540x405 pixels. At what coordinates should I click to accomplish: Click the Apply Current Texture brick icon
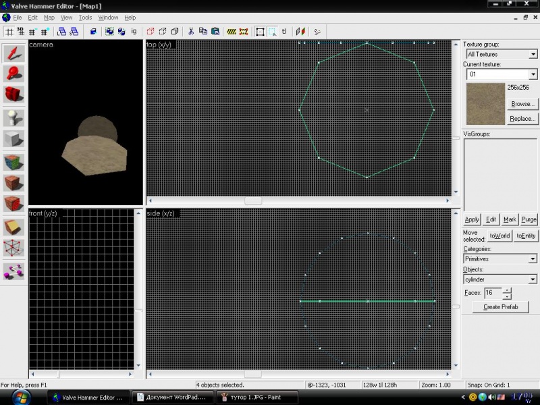[x=13, y=183]
